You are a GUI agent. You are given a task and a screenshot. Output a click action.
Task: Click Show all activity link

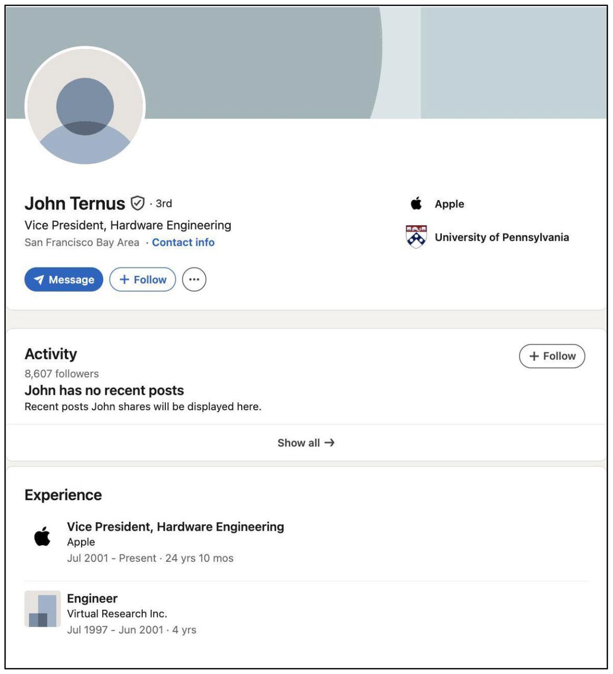click(306, 443)
